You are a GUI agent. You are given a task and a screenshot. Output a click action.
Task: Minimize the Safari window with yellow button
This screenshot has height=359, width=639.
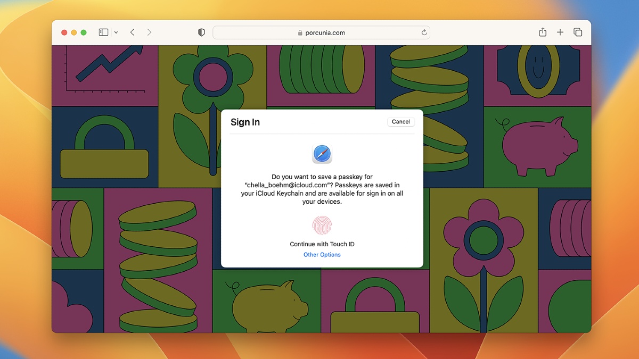tap(74, 32)
